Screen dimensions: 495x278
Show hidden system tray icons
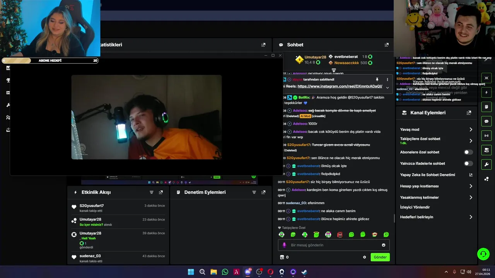pyautogui.click(x=446, y=272)
